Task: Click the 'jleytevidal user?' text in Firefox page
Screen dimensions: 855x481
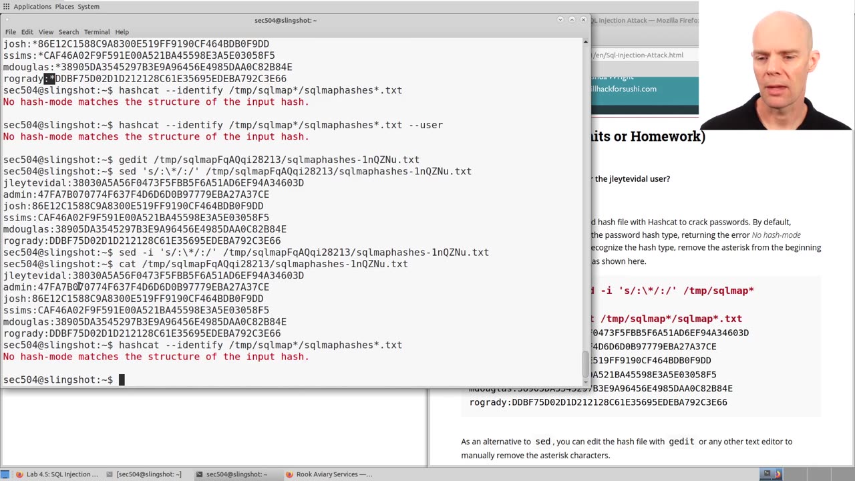Action: point(633,178)
